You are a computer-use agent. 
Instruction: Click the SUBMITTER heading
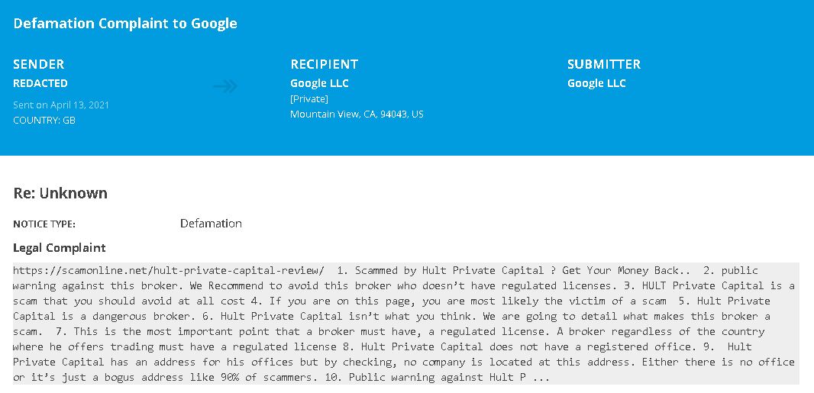pyautogui.click(x=604, y=64)
